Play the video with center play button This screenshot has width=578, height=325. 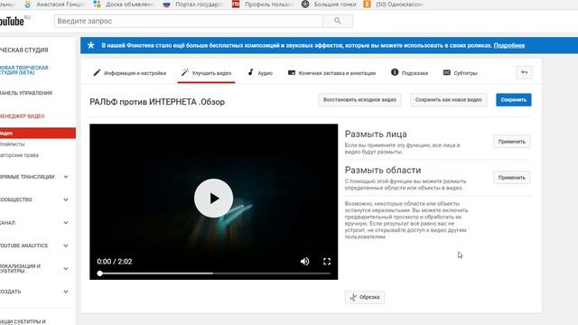coord(213,199)
